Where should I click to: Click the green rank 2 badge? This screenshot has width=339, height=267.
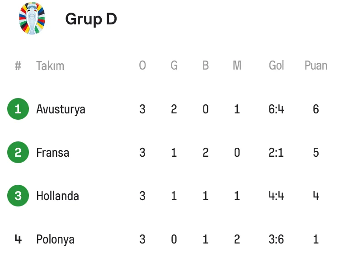click(18, 153)
